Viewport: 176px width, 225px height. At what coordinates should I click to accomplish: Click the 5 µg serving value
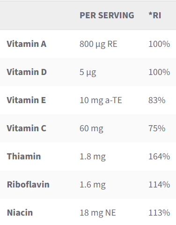[88, 72]
